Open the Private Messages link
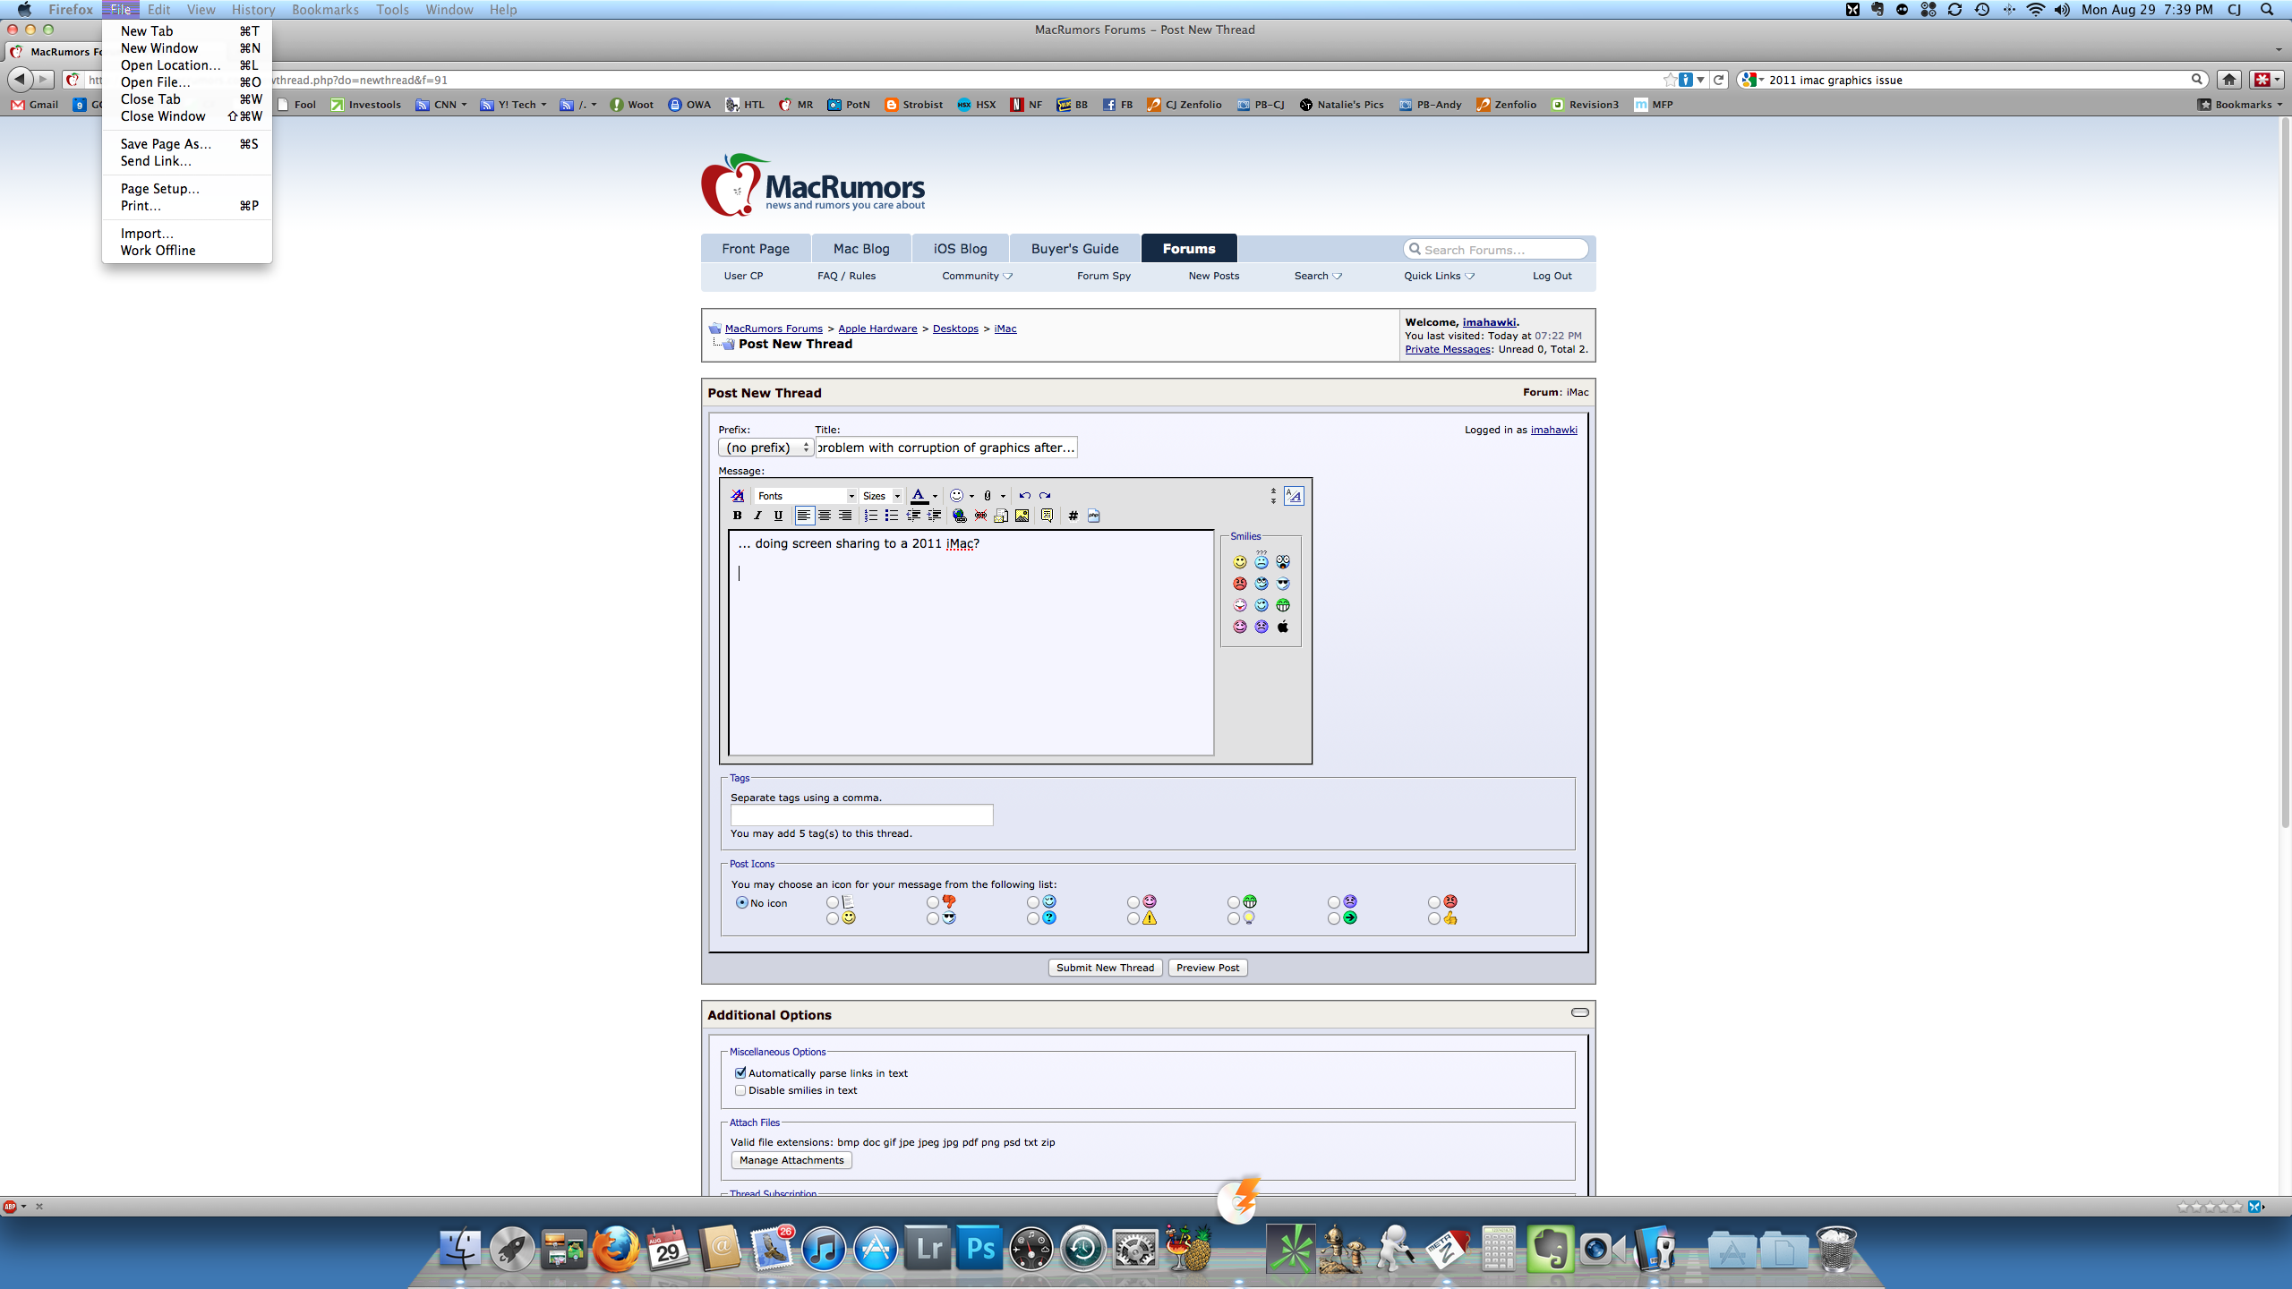Screen dimensions: 2292x1289 [1447, 349]
